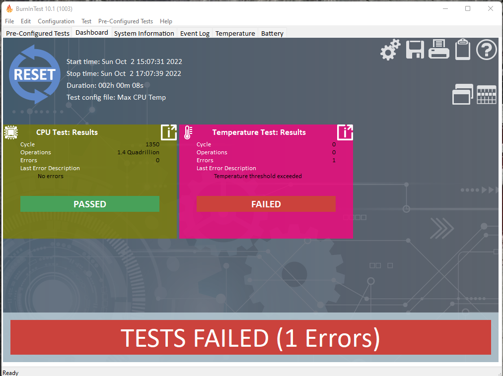Click the CPU Test: Results title
The height and width of the screenshot is (376, 503).
tap(67, 132)
